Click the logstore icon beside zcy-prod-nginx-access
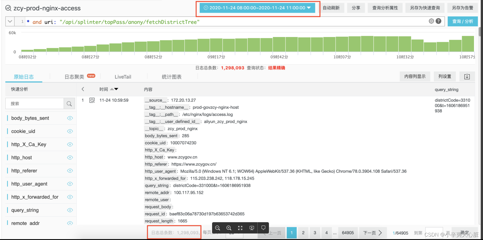This screenshot has width=483, height=240. tap(8, 8)
